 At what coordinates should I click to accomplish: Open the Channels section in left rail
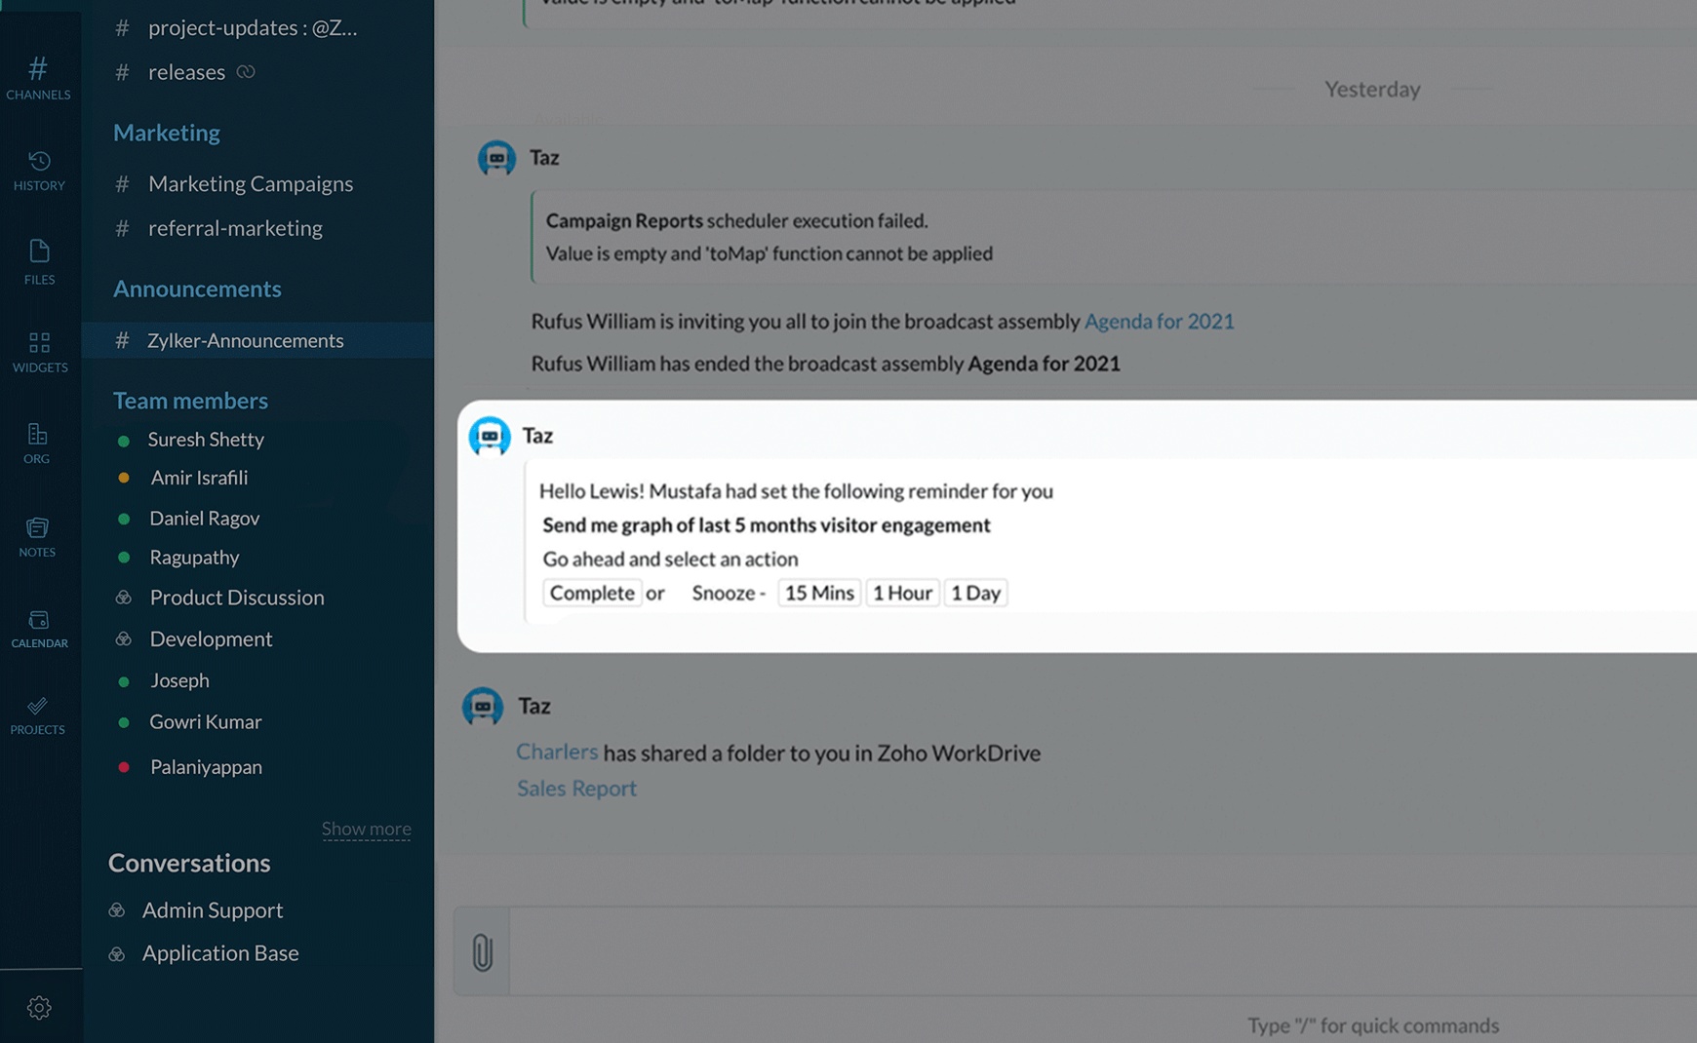pyautogui.click(x=38, y=78)
